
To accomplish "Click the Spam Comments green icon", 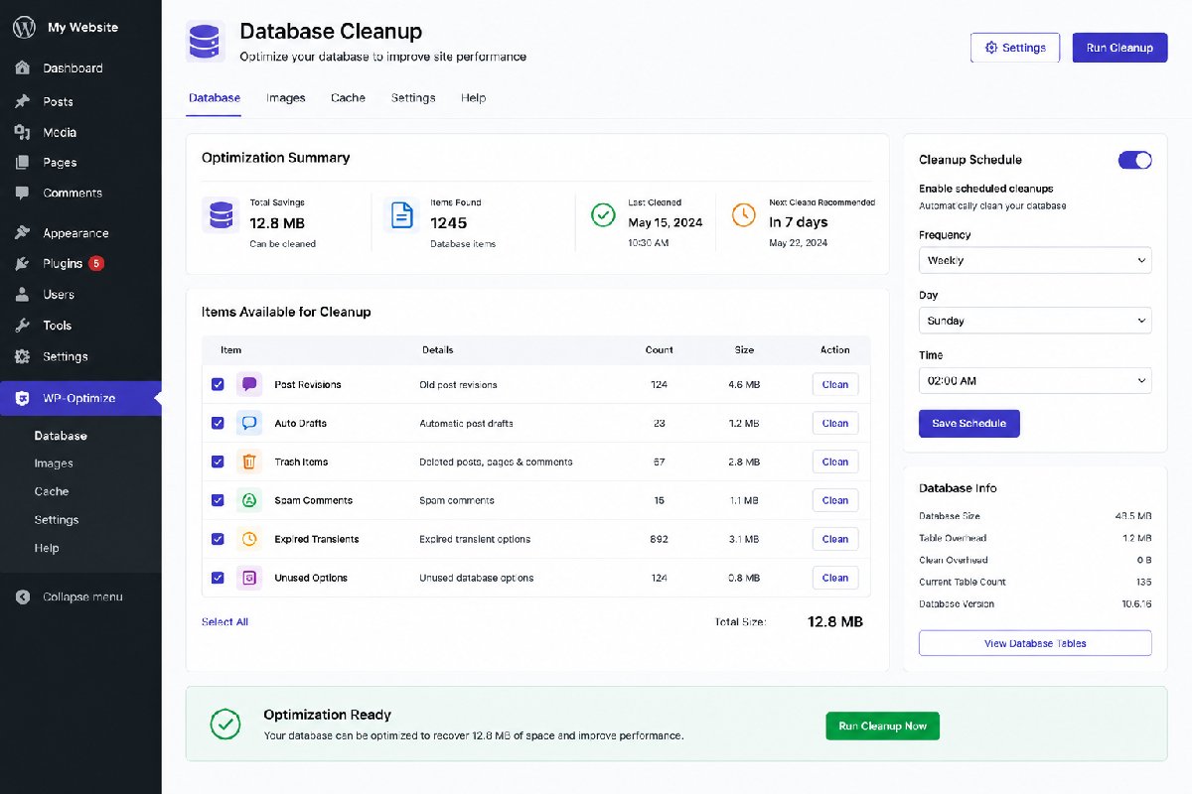I will pos(249,500).
